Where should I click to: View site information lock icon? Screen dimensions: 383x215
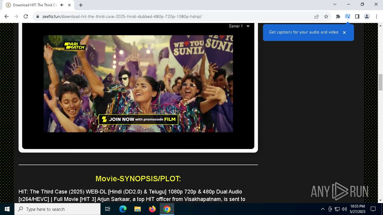[38, 16]
